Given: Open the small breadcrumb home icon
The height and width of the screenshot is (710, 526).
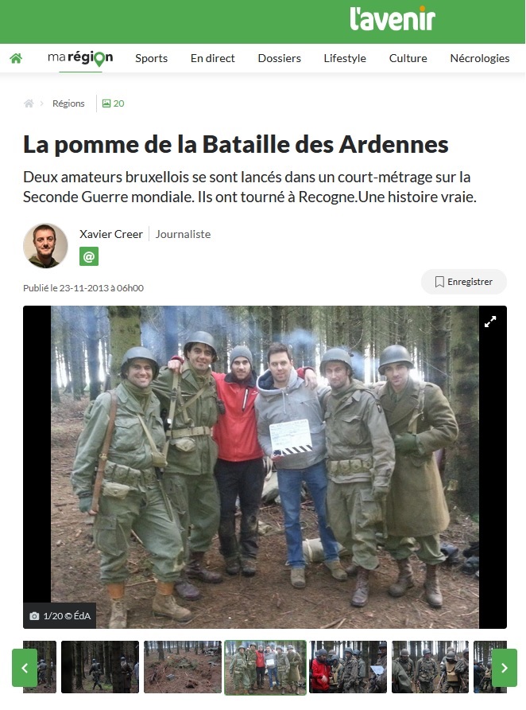Looking at the screenshot, I should (x=29, y=103).
